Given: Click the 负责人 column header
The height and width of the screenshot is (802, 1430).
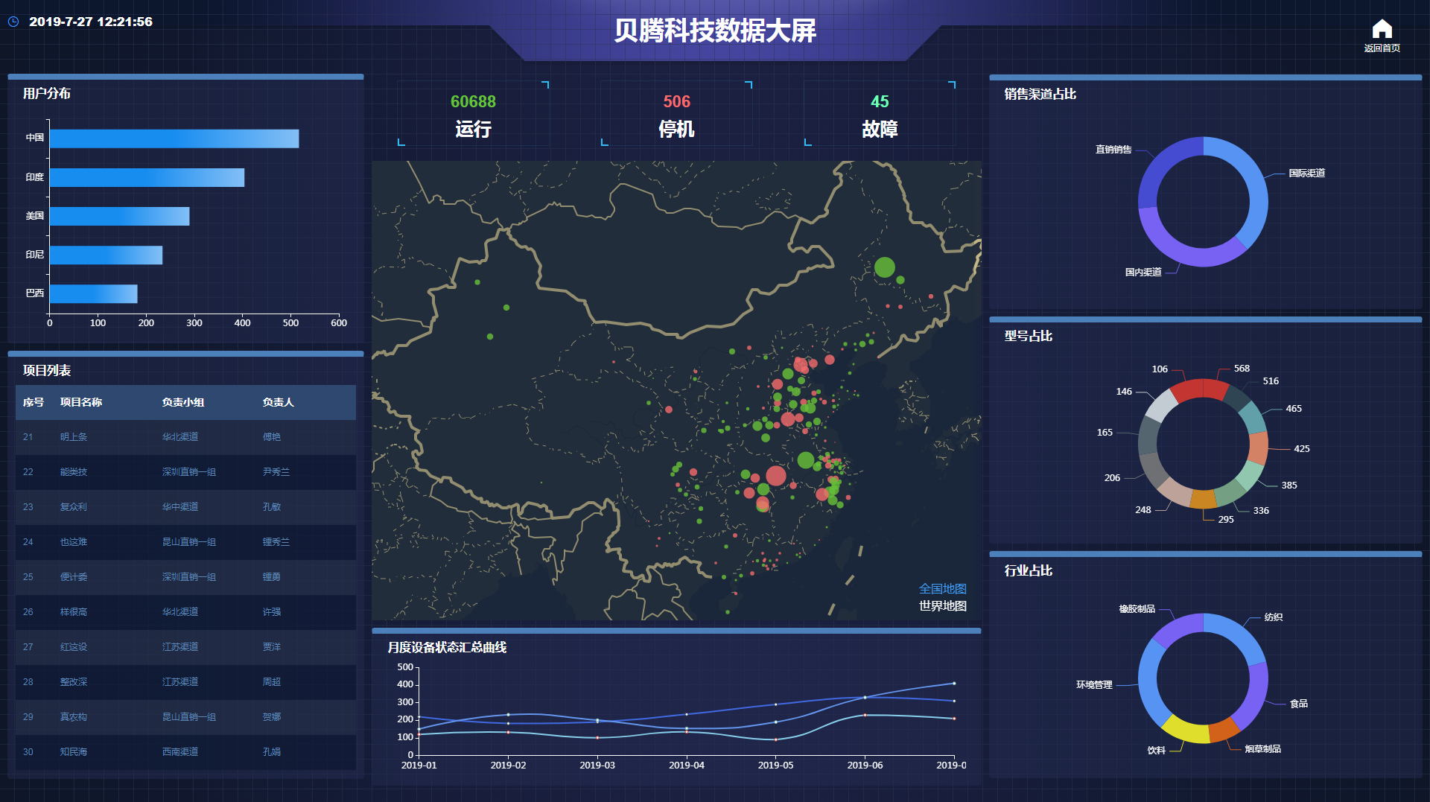Looking at the screenshot, I should [x=278, y=402].
